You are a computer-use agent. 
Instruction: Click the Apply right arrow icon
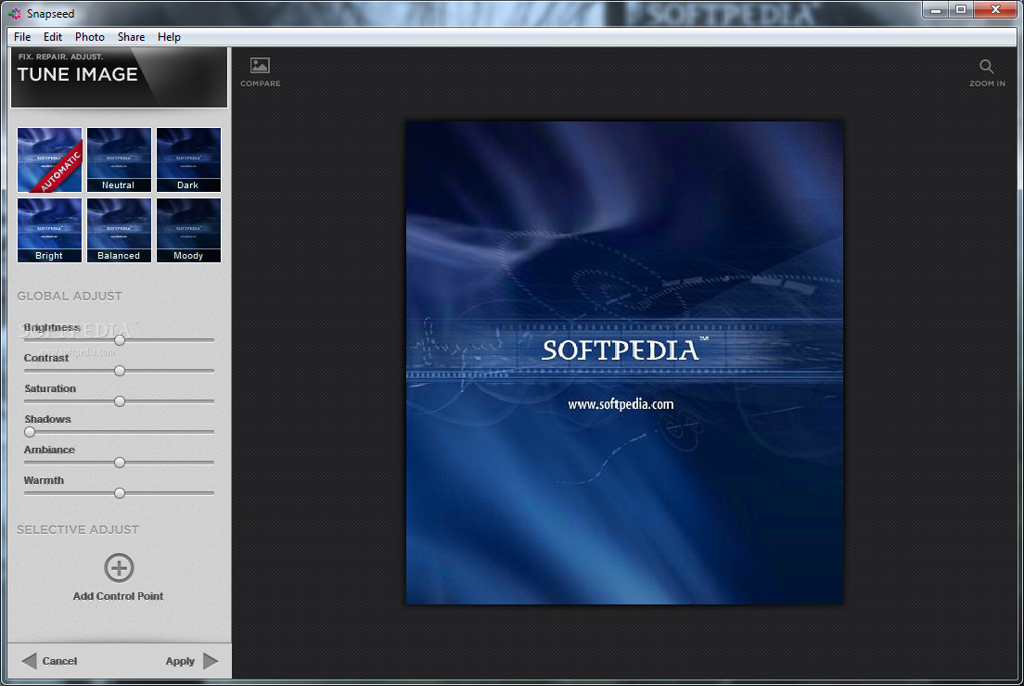pyautogui.click(x=211, y=661)
